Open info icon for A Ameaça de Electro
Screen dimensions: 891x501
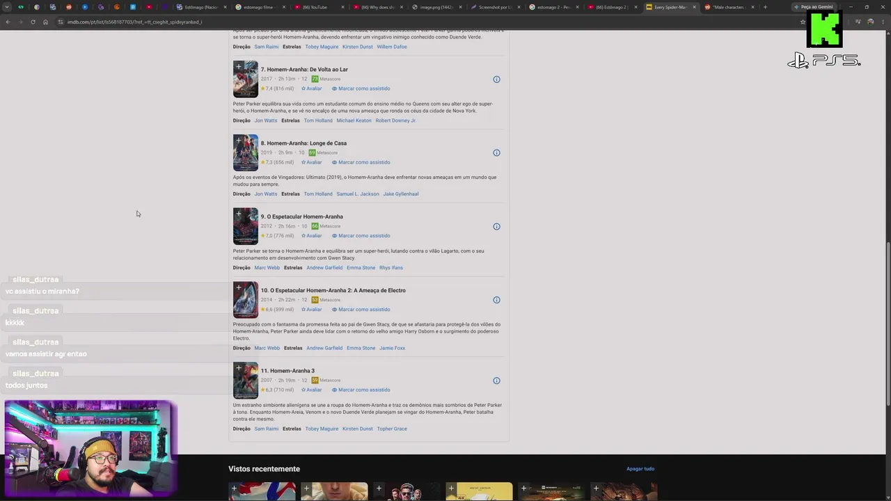(x=496, y=301)
